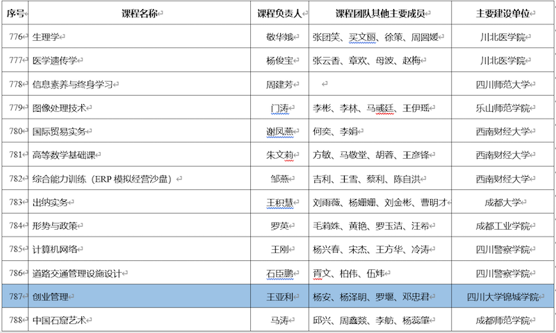Click the course leader name 周建芳
This screenshot has width=556, height=333.
[279, 84]
